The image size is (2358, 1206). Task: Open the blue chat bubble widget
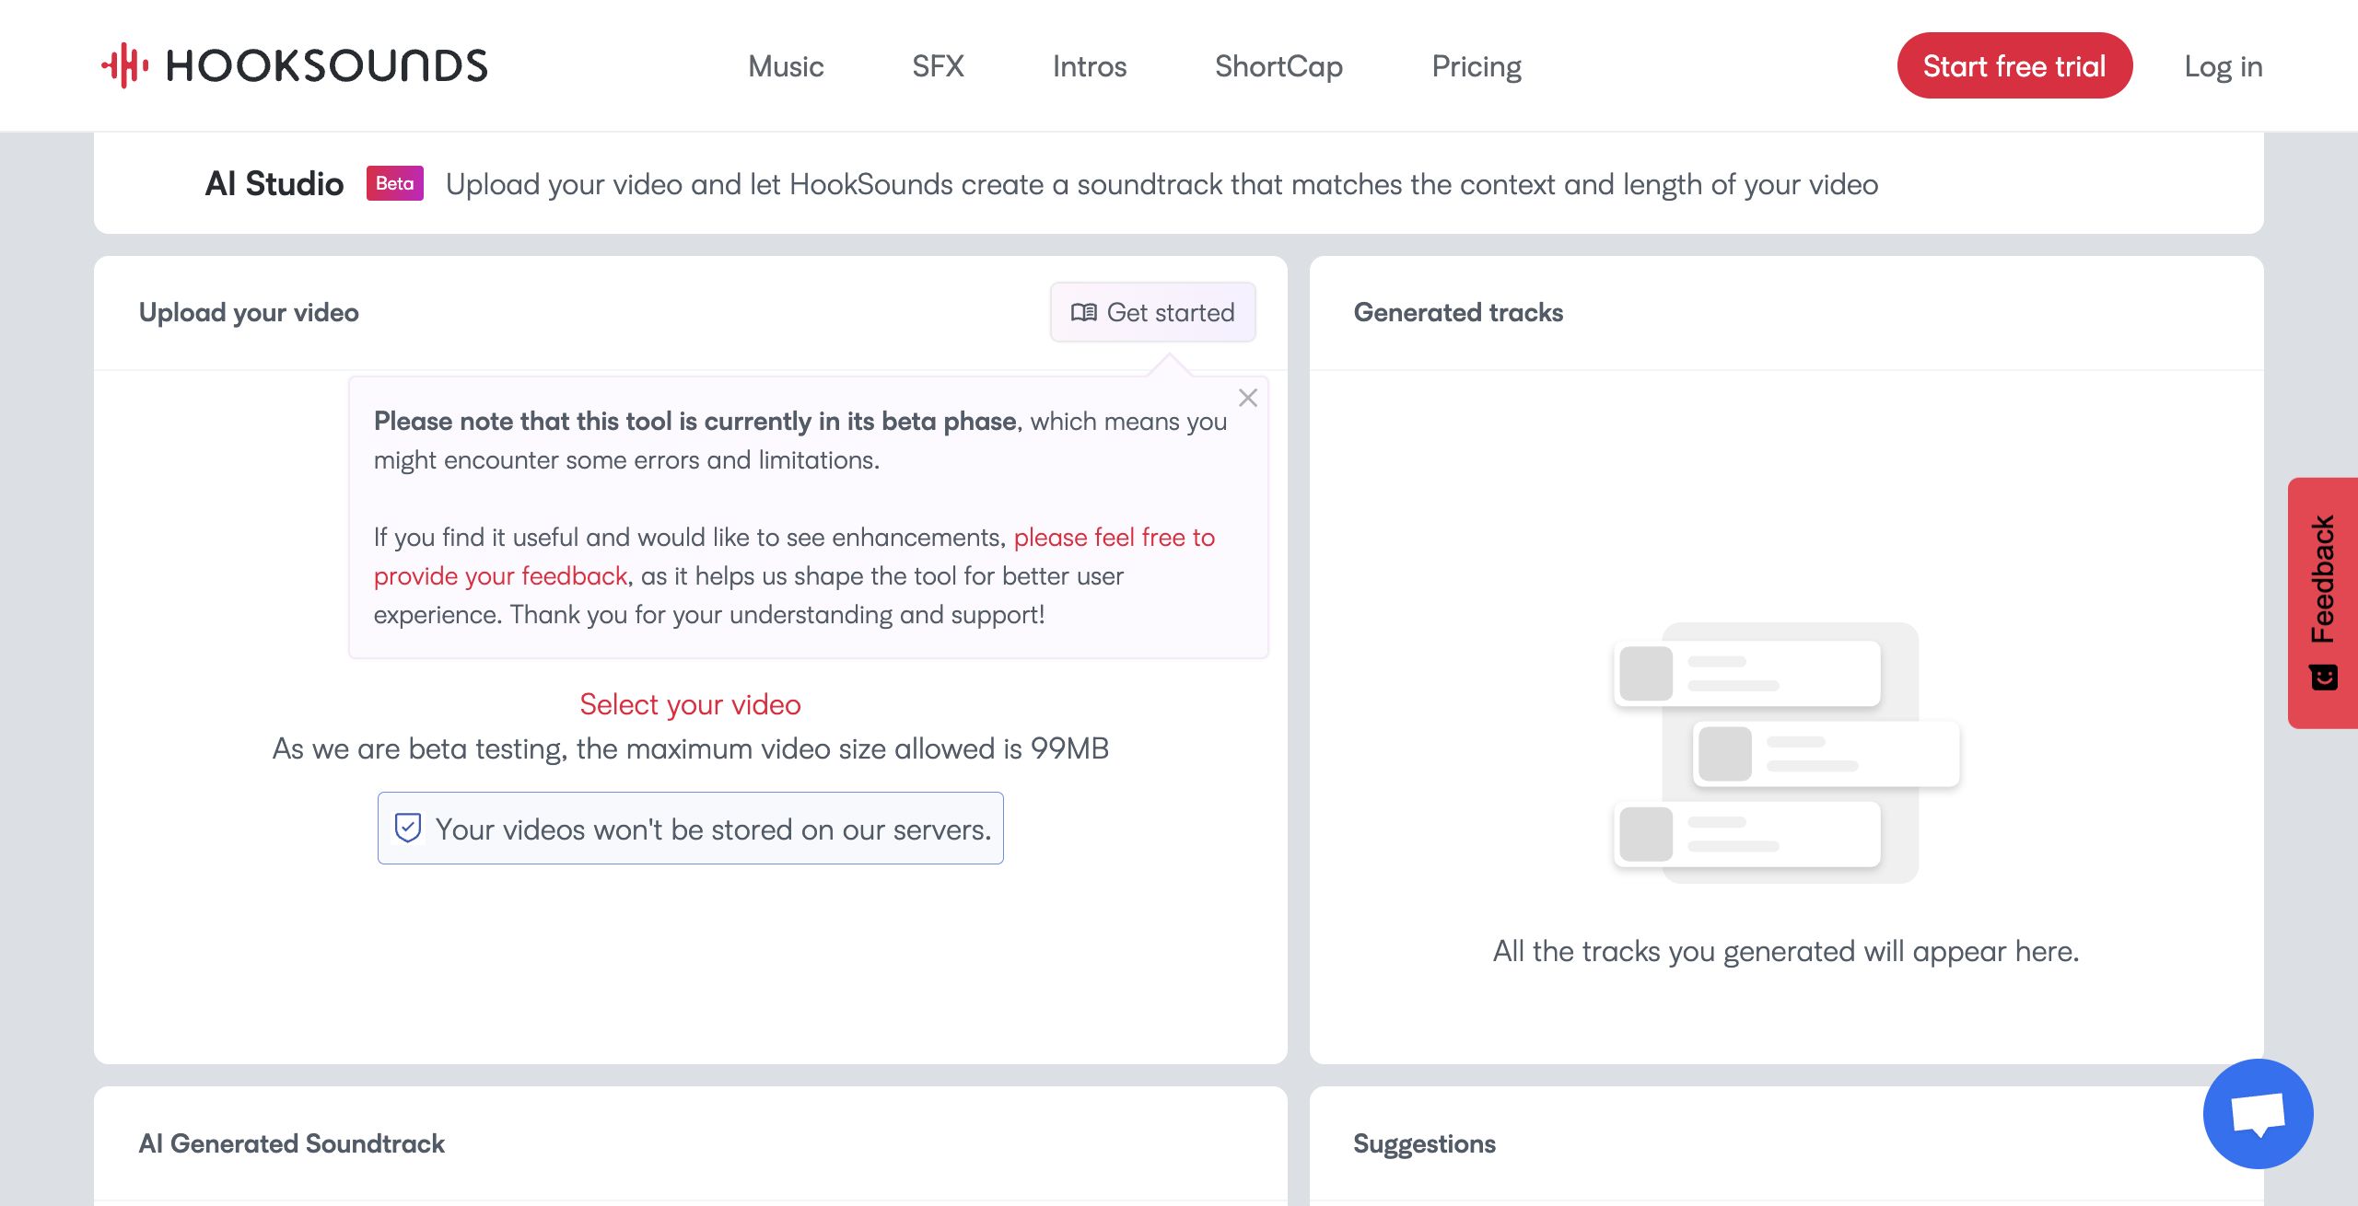[2258, 1113]
